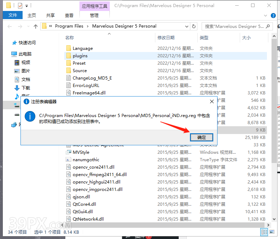Open the 文件 ribbon tab
The height and width of the screenshot is (239, 280).
click(13, 15)
